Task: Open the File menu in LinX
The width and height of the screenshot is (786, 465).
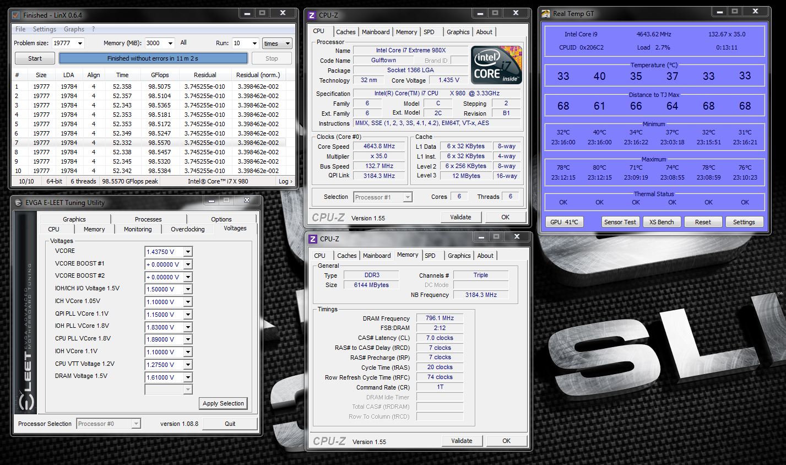Action: pyautogui.click(x=20, y=29)
